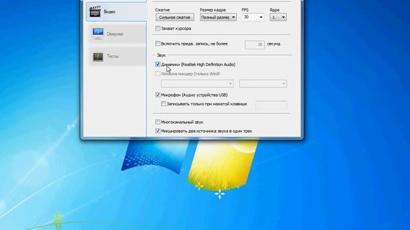Screen dimensions: 410x230
Task: Uncheck Динамики Realtek High Definition Audio
Action: pos(158,64)
